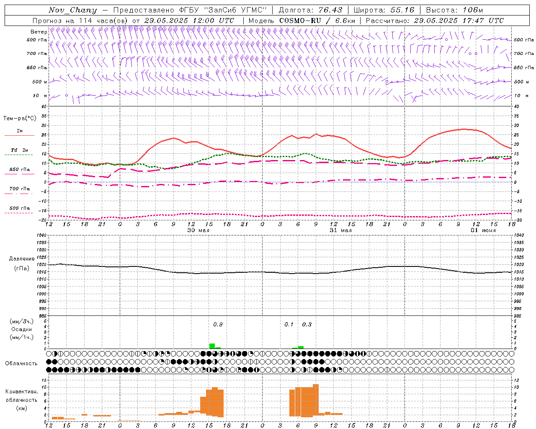Click the 'Осадки' precipitation label
The image size is (536, 429).
22,329
